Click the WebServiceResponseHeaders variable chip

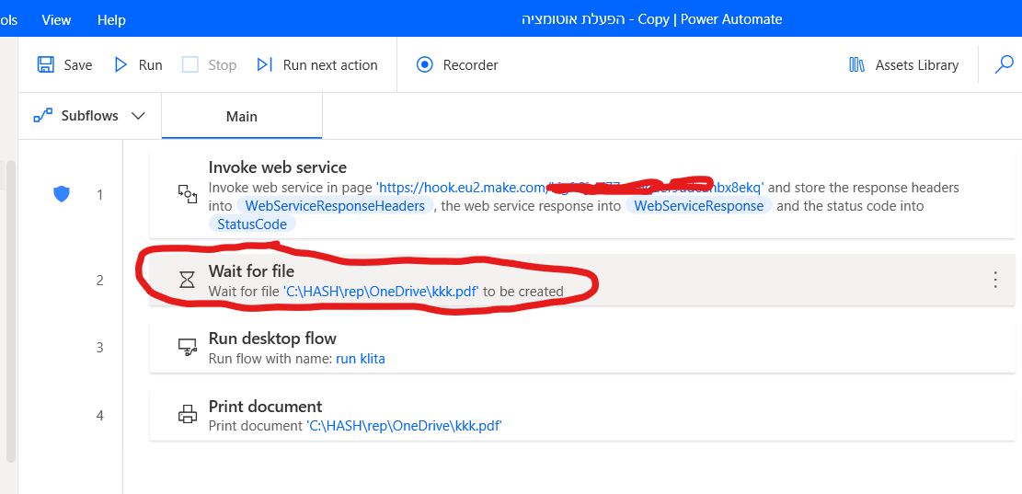pos(335,206)
